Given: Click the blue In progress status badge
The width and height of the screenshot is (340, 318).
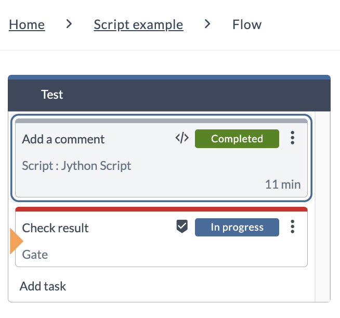Looking at the screenshot, I should [x=237, y=228].
